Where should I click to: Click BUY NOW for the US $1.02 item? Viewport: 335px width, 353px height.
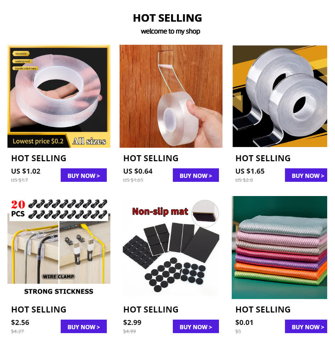point(84,175)
